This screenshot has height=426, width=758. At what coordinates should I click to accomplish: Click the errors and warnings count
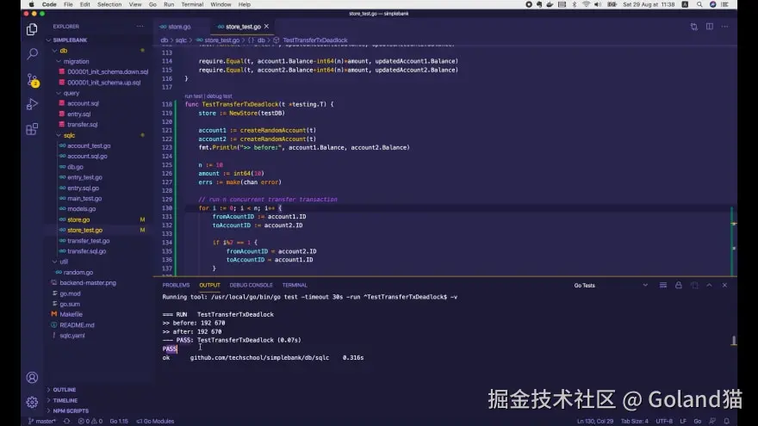coord(90,421)
